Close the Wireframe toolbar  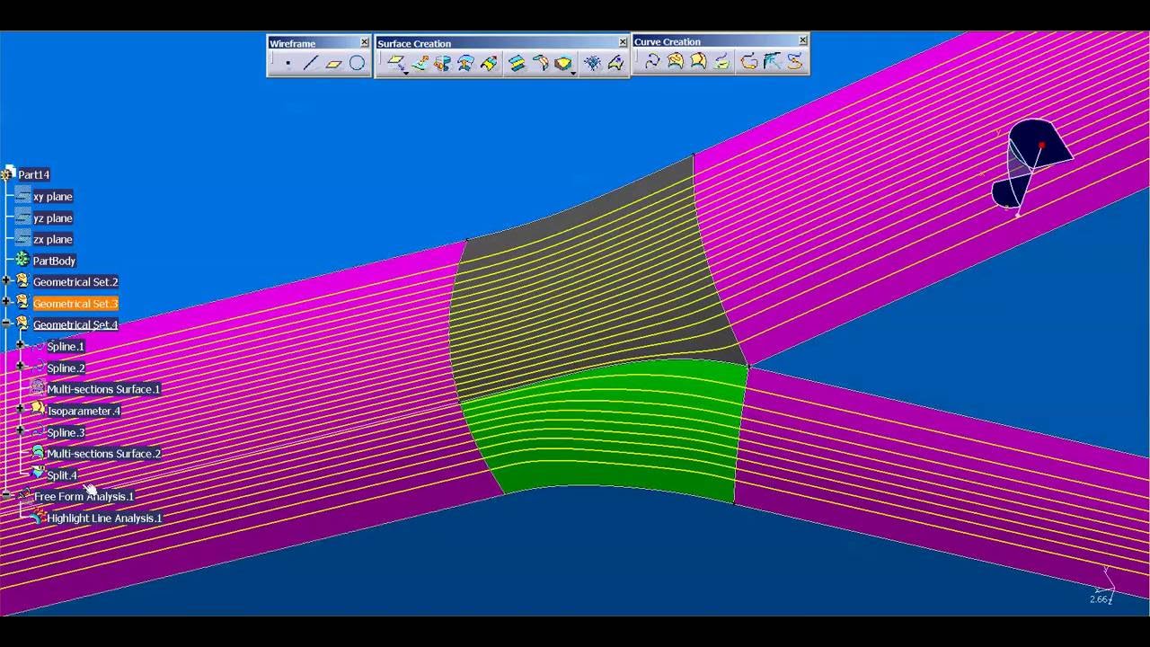[x=365, y=42]
